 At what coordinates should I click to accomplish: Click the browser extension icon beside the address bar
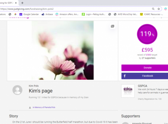166,9
